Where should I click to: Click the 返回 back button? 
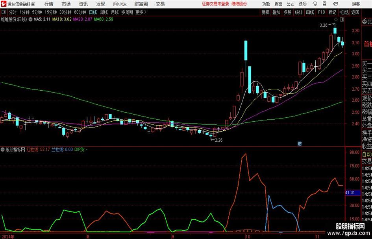tap(355, 12)
